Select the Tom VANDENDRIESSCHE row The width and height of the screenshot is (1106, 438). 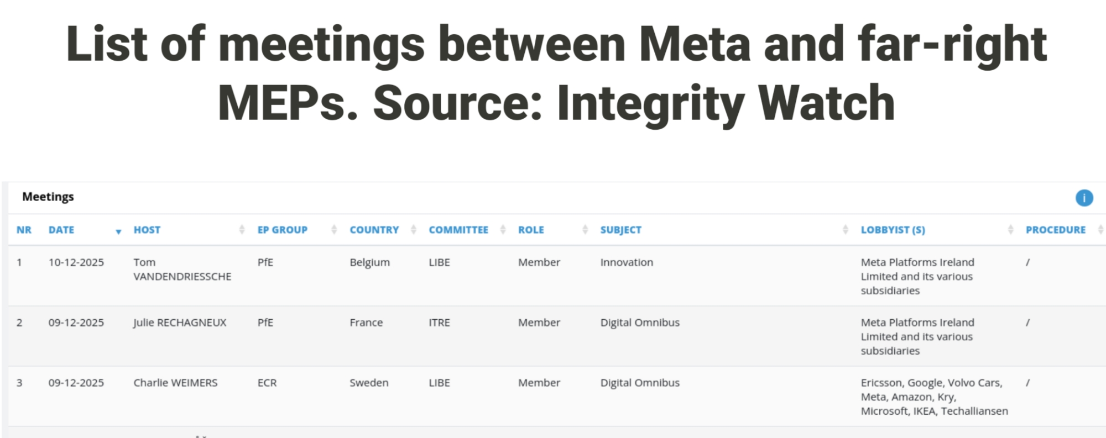click(x=182, y=270)
